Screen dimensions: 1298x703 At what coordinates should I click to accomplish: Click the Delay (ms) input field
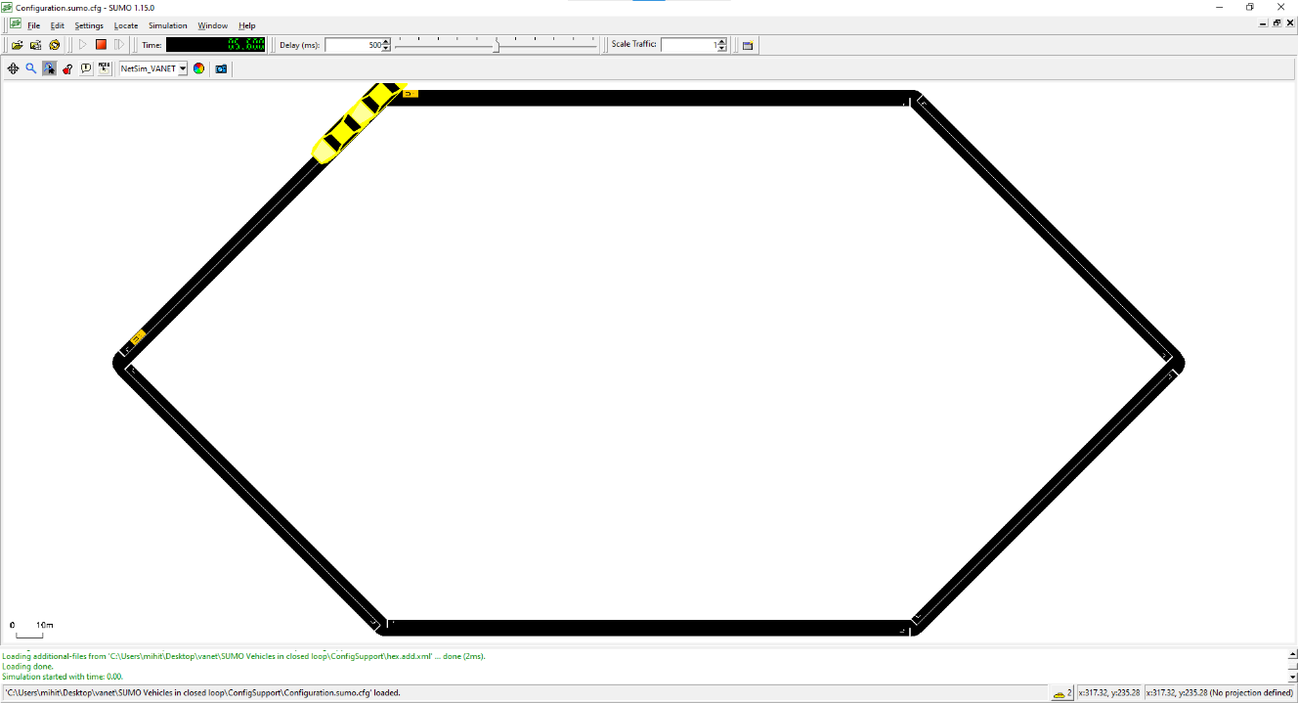click(x=353, y=45)
